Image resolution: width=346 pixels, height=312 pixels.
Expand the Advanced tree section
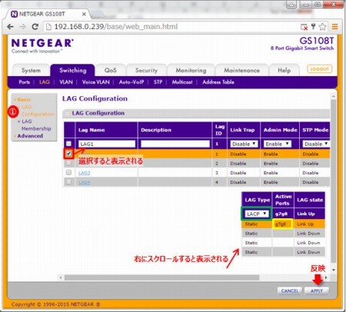point(28,136)
